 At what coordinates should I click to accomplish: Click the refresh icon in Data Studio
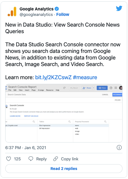click(x=64, y=88)
